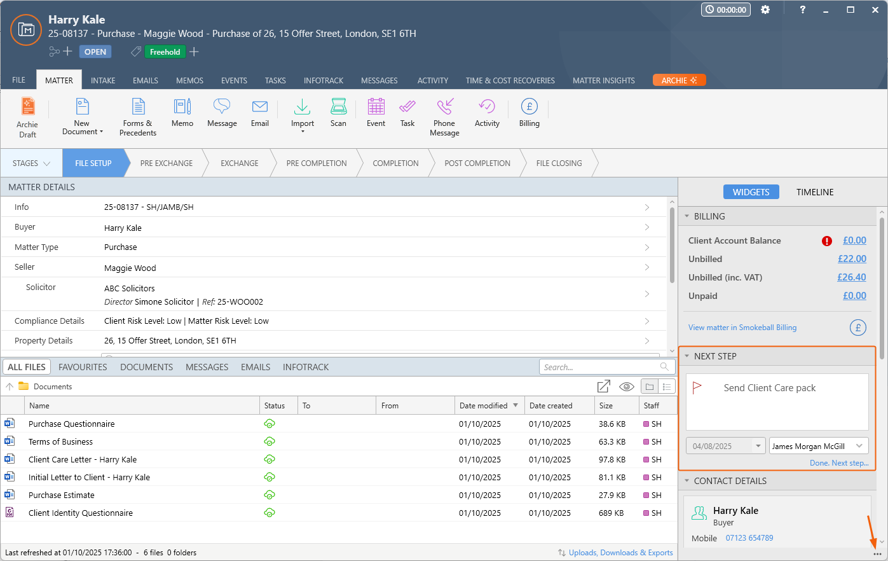Screen dimensions: 888x561
Task: Toggle the file preview eye icon
Action: (626, 387)
